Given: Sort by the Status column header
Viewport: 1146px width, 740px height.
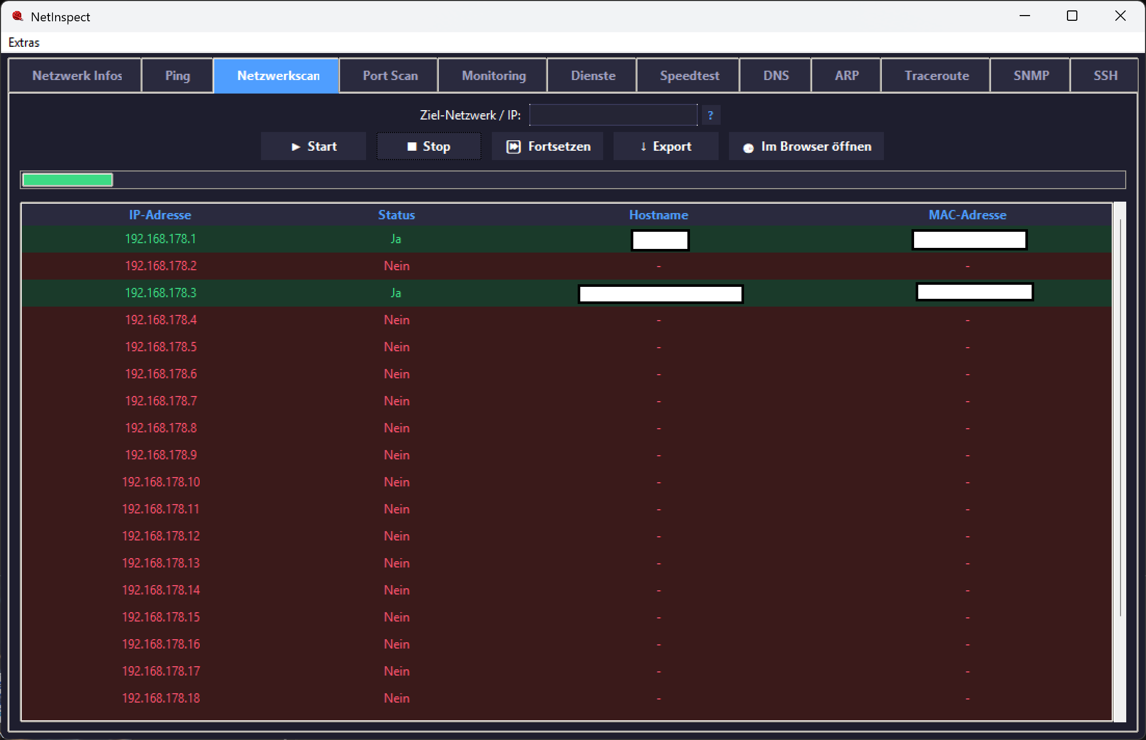Looking at the screenshot, I should [396, 215].
